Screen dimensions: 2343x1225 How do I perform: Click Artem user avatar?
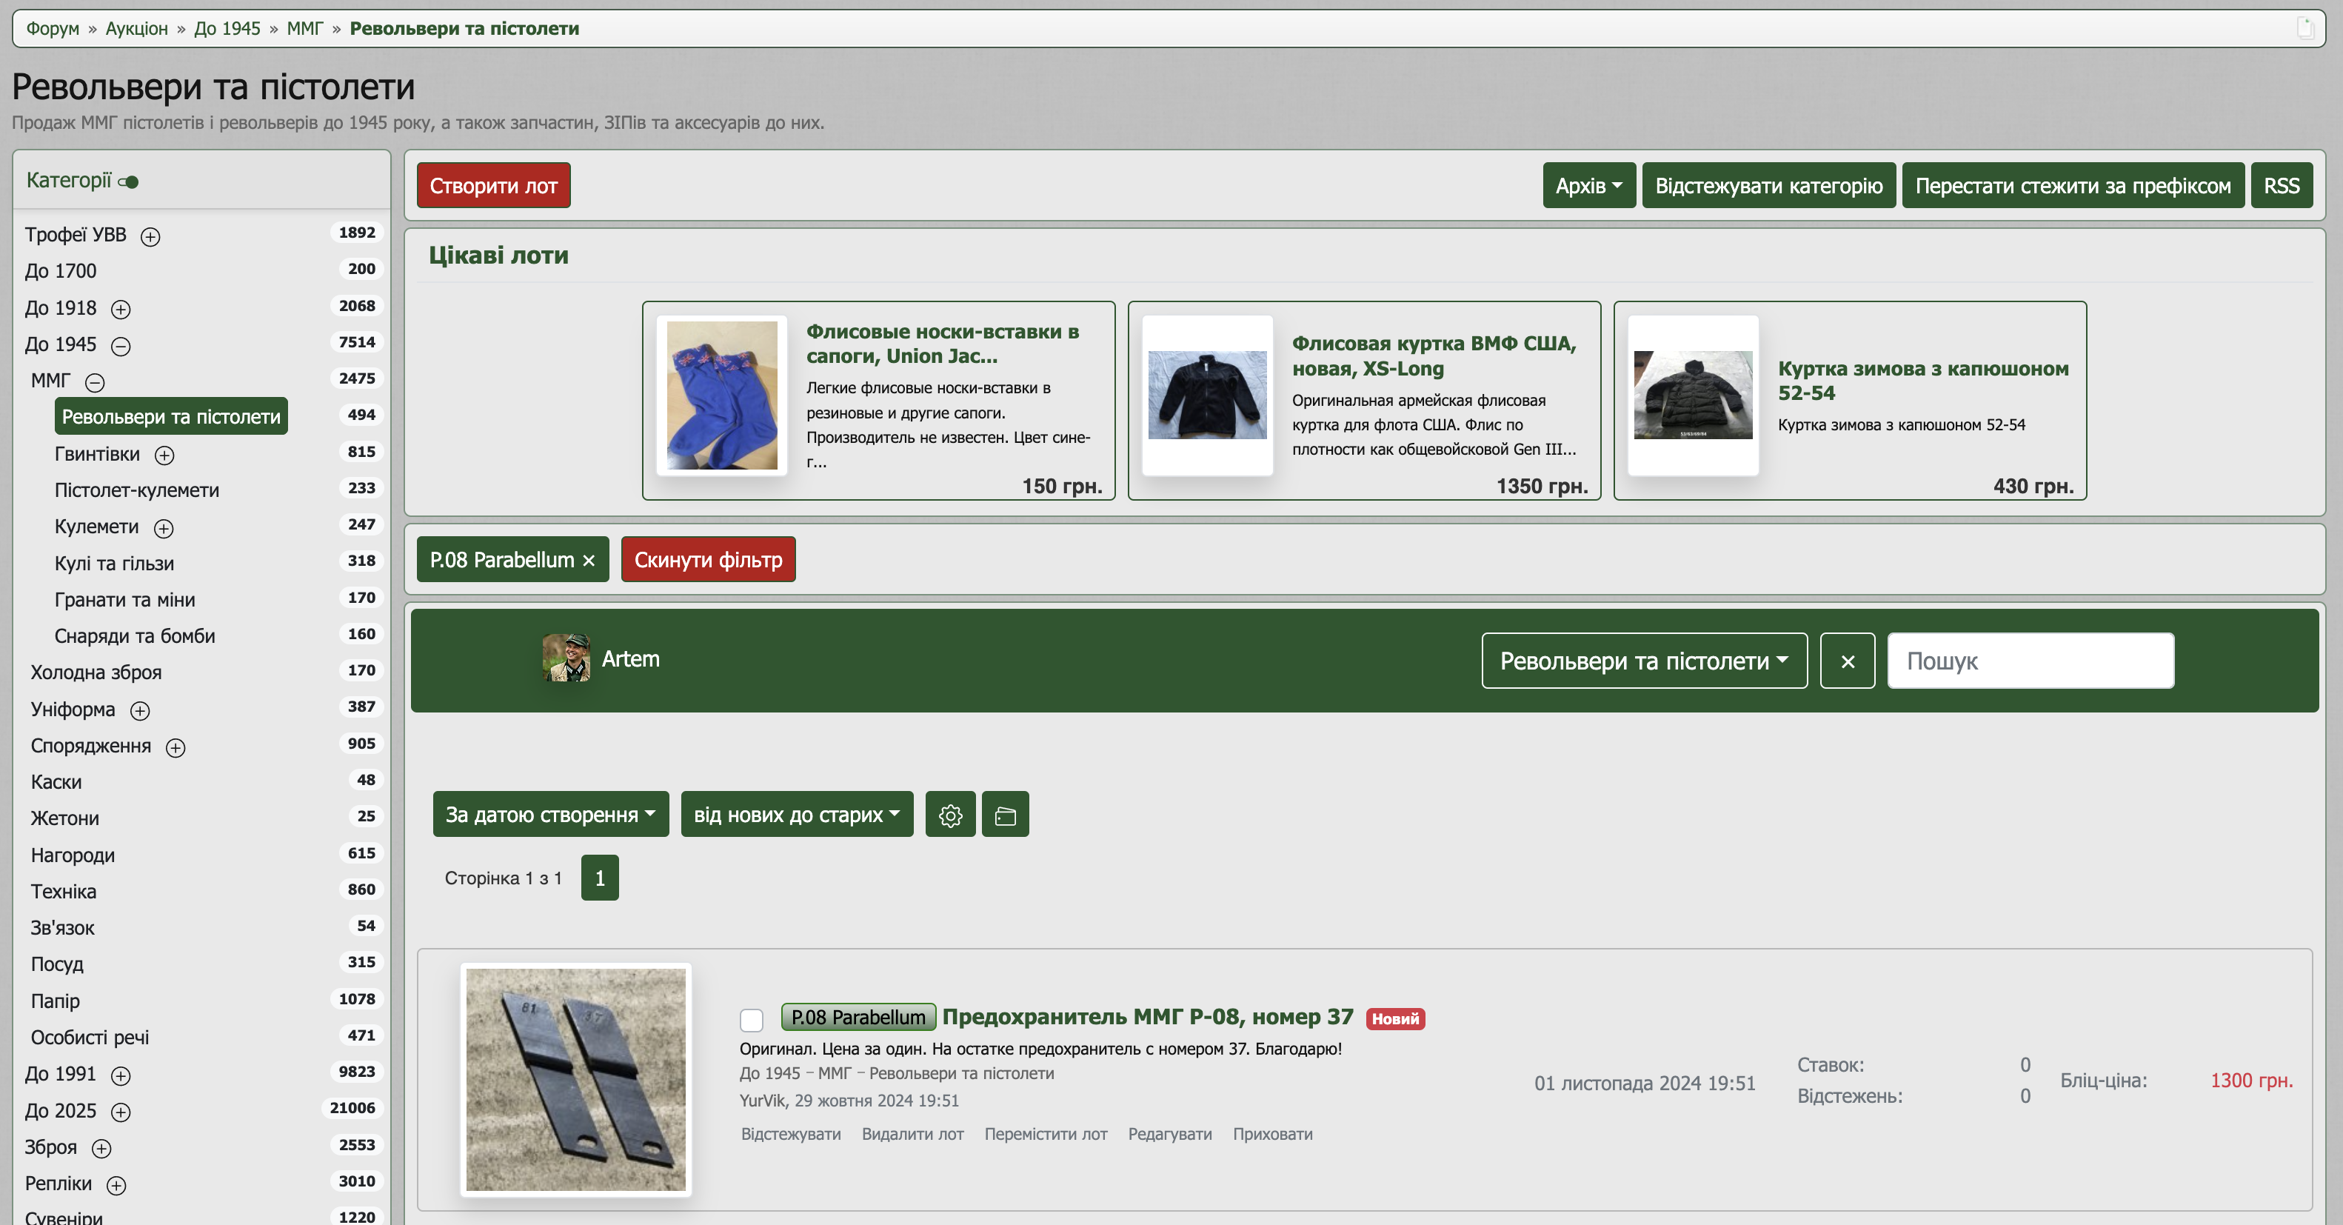(566, 658)
